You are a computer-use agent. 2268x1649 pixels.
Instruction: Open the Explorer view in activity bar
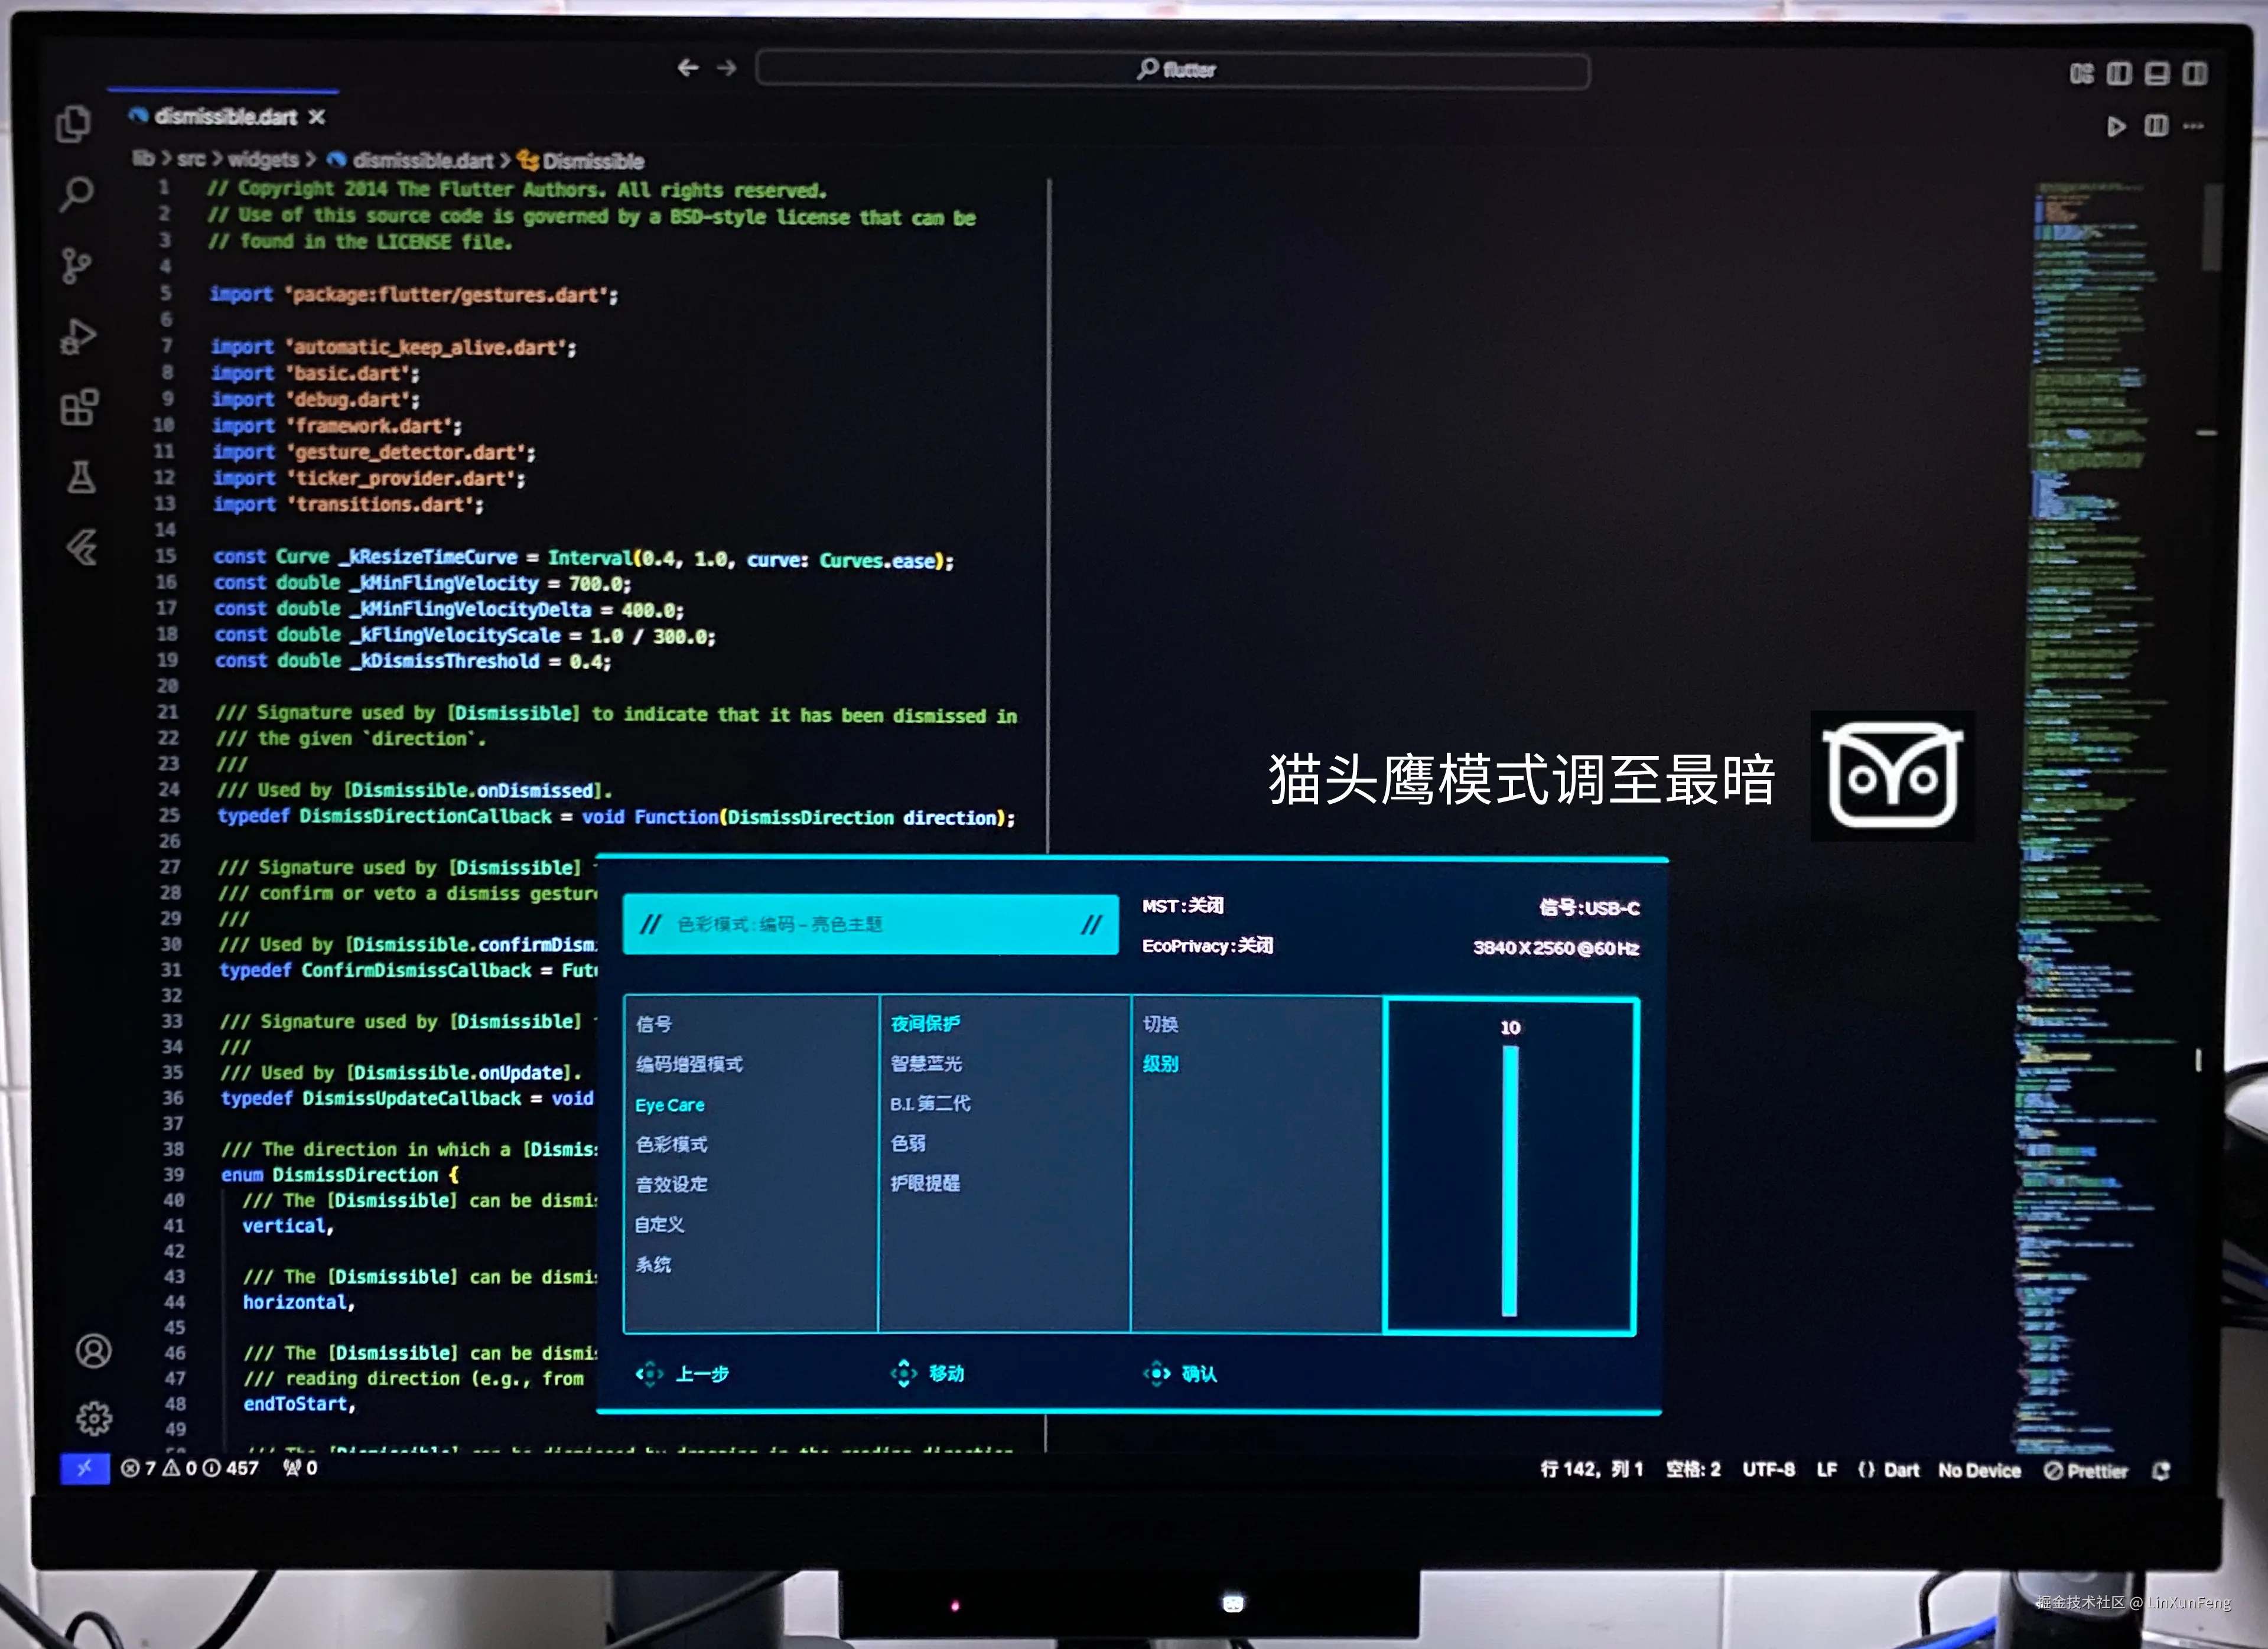pos(73,124)
